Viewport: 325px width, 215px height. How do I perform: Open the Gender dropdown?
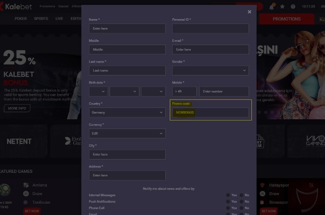pos(210,71)
